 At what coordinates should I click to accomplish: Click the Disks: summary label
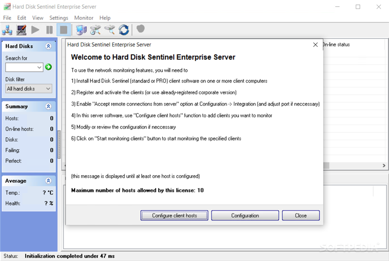pyautogui.click(x=11, y=139)
